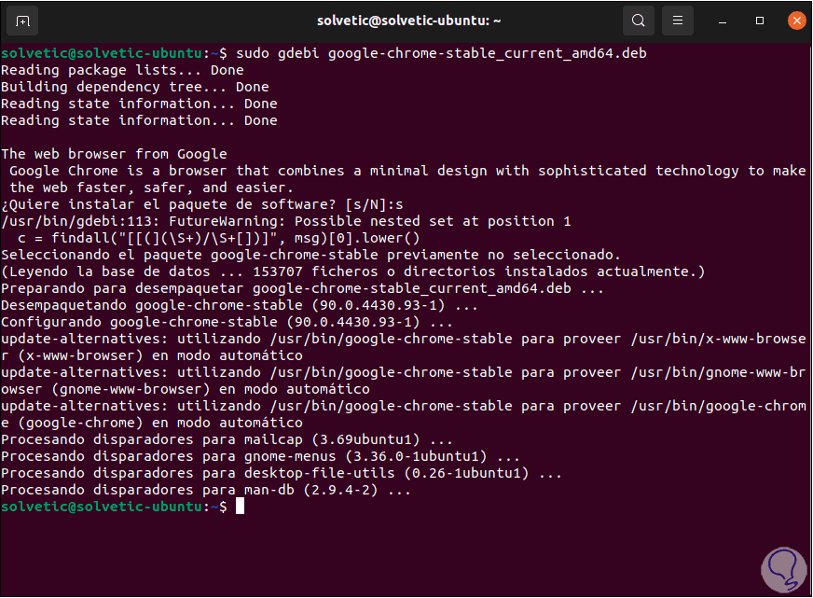Open the terminal hamburger menu
The width and height of the screenshot is (813, 598).
pyautogui.click(x=679, y=20)
